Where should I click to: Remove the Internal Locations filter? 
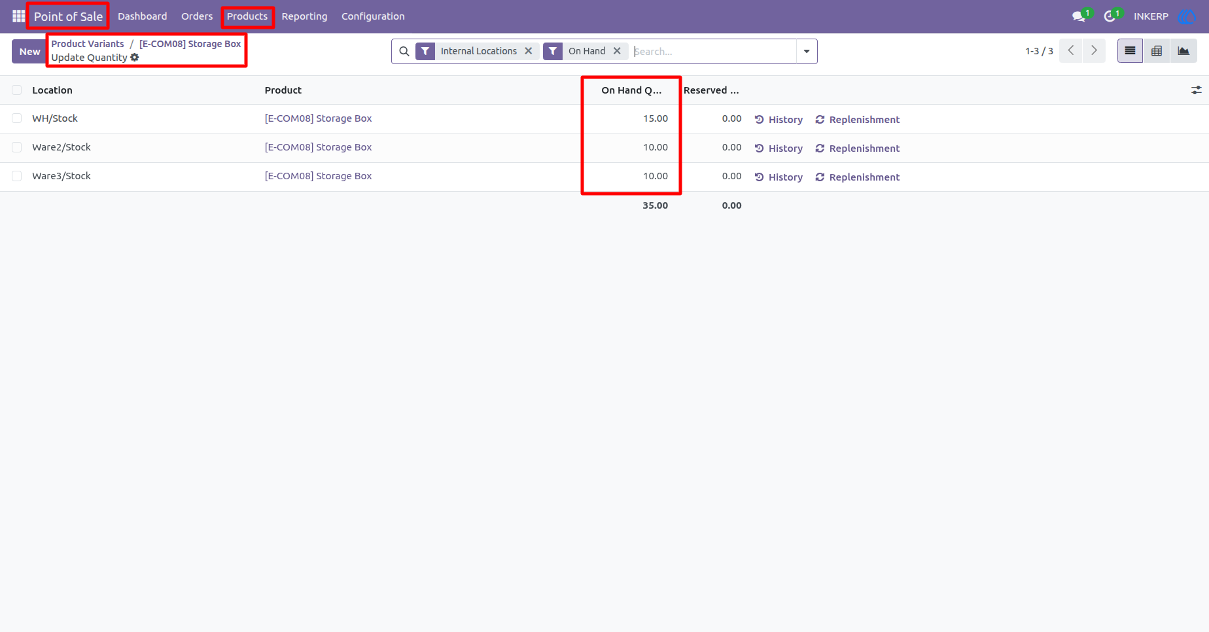(x=529, y=51)
